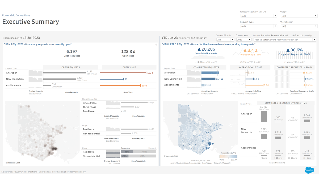The height and width of the screenshot is (181, 319).
Task: Select the blue dot for New Connection 95.7%
Action: 305,79
